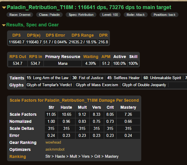Select the 8.33 Vers scale factor
187x165 pixels.
97,114
